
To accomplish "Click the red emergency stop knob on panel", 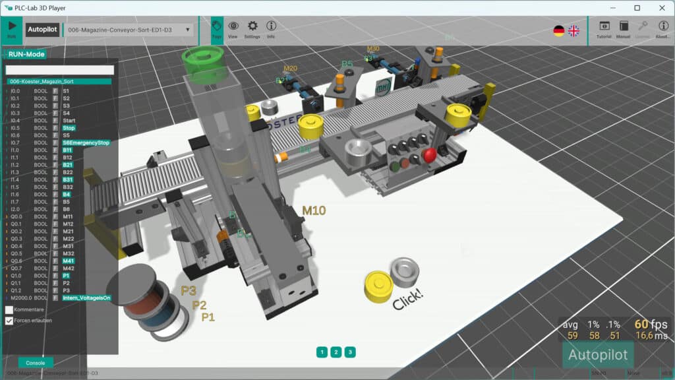I will click(x=429, y=155).
